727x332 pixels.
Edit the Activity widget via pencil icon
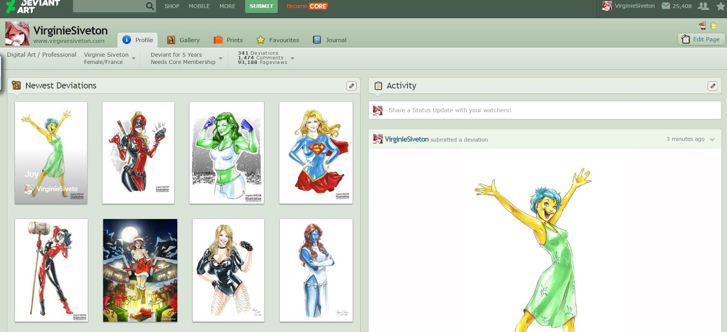(712, 86)
